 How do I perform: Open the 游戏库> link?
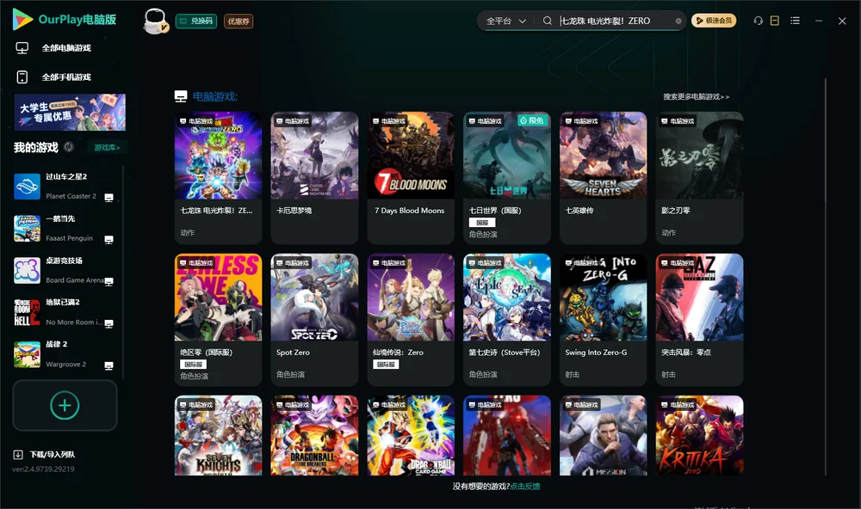tap(107, 148)
